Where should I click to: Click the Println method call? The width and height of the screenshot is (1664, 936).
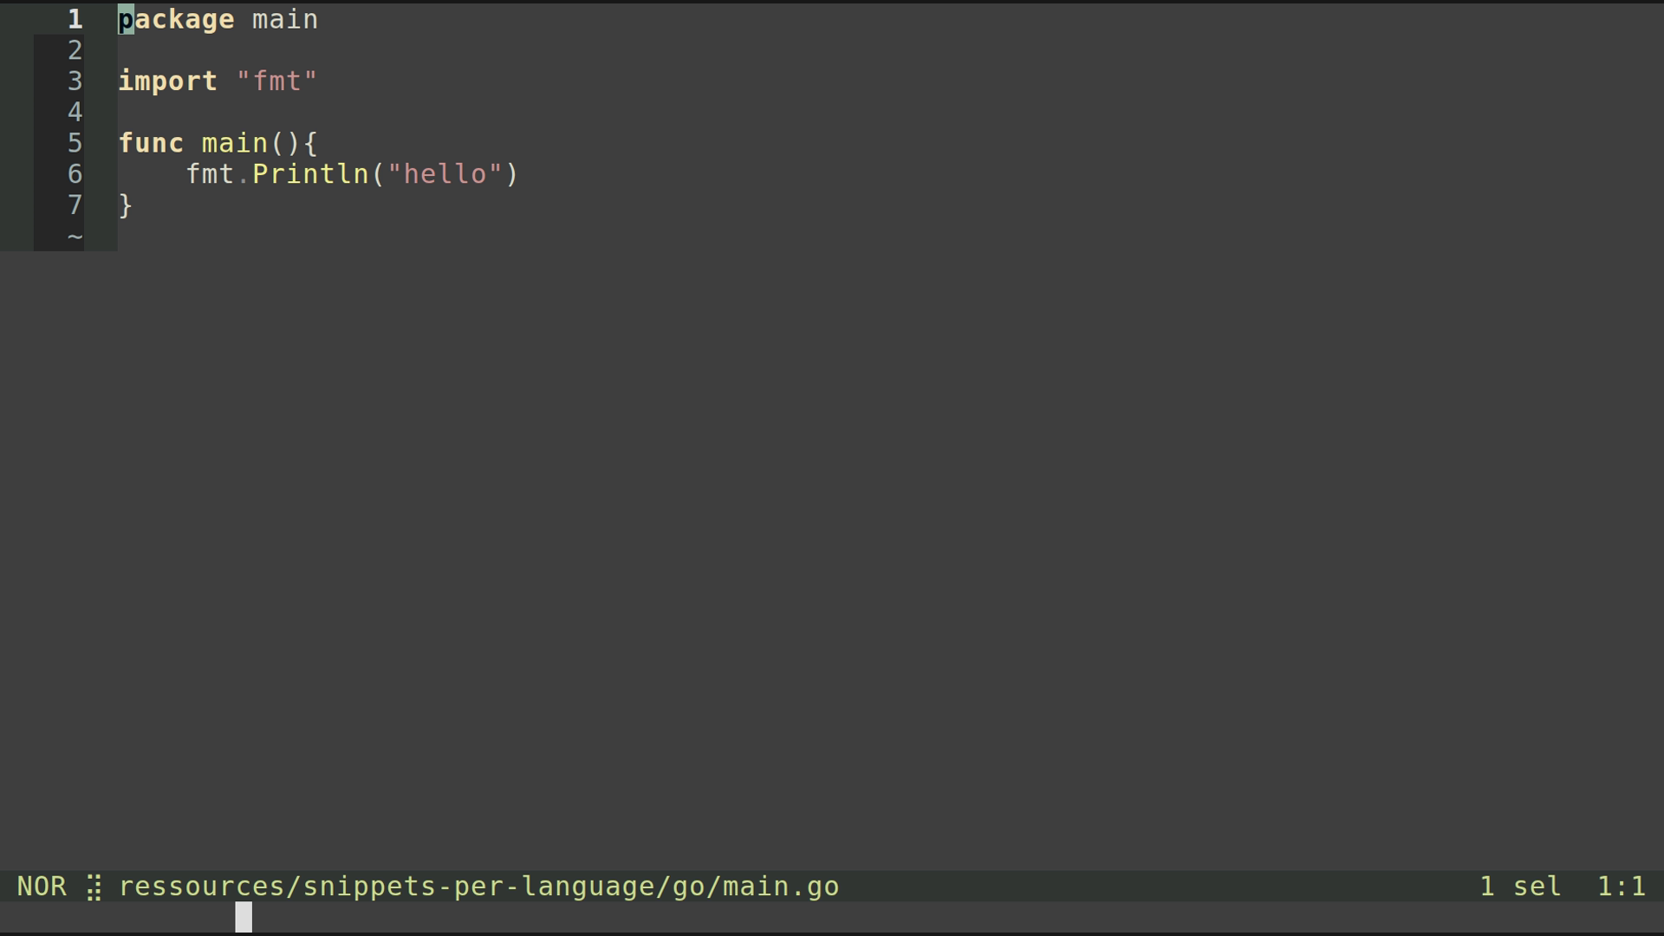[310, 174]
